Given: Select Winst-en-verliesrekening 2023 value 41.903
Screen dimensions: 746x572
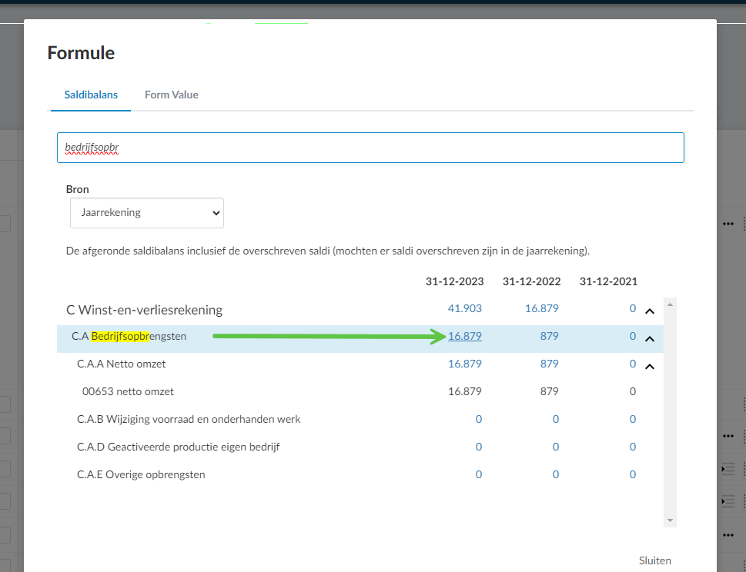Looking at the screenshot, I should 464,308.
